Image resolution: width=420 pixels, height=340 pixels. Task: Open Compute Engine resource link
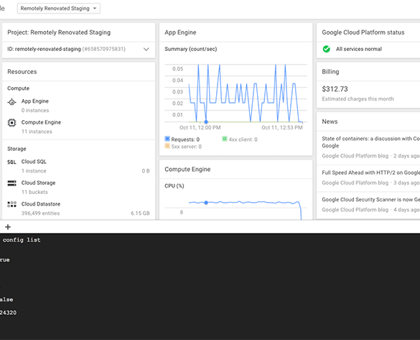(x=41, y=122)
